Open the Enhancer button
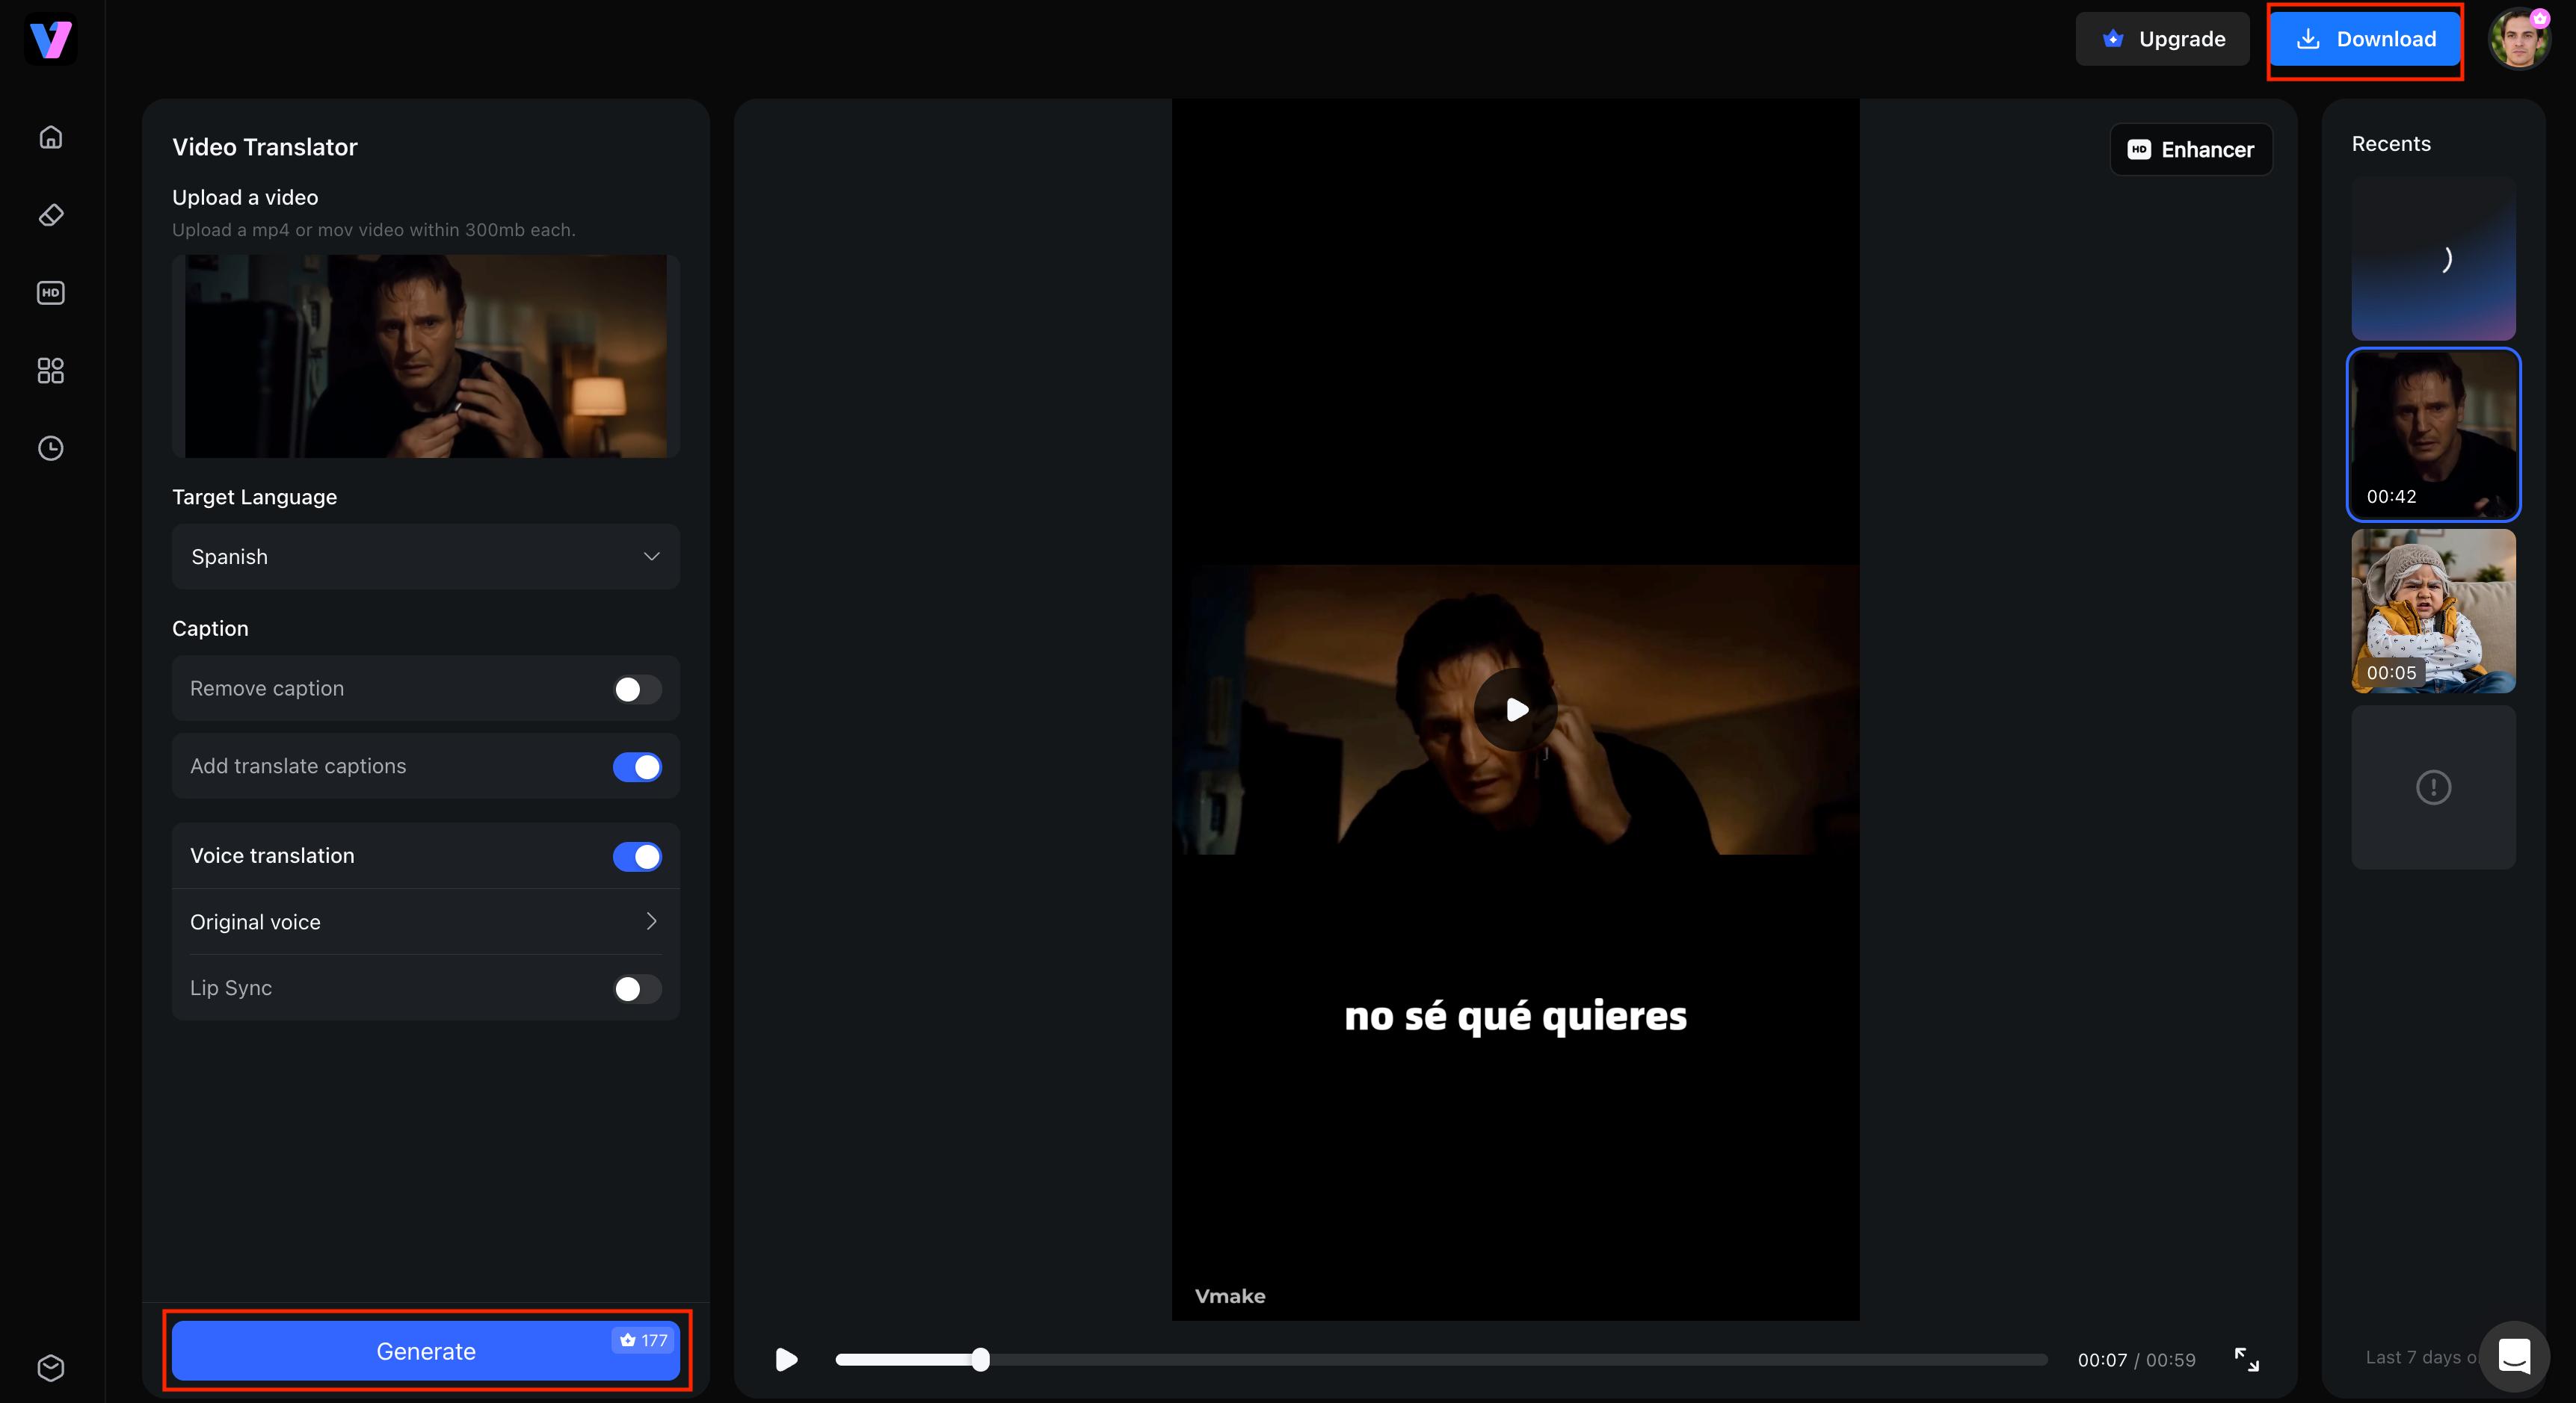Image resolution: width=2576 pixels, height=1403 pixels. coord(2191,149)
